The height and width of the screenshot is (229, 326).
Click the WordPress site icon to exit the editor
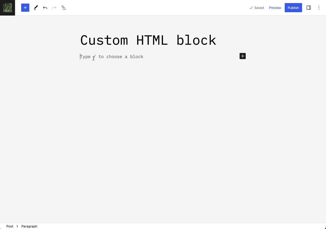[7, 8]
